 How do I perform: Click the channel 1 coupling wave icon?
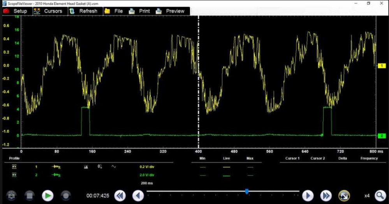[x=114, y=166]
